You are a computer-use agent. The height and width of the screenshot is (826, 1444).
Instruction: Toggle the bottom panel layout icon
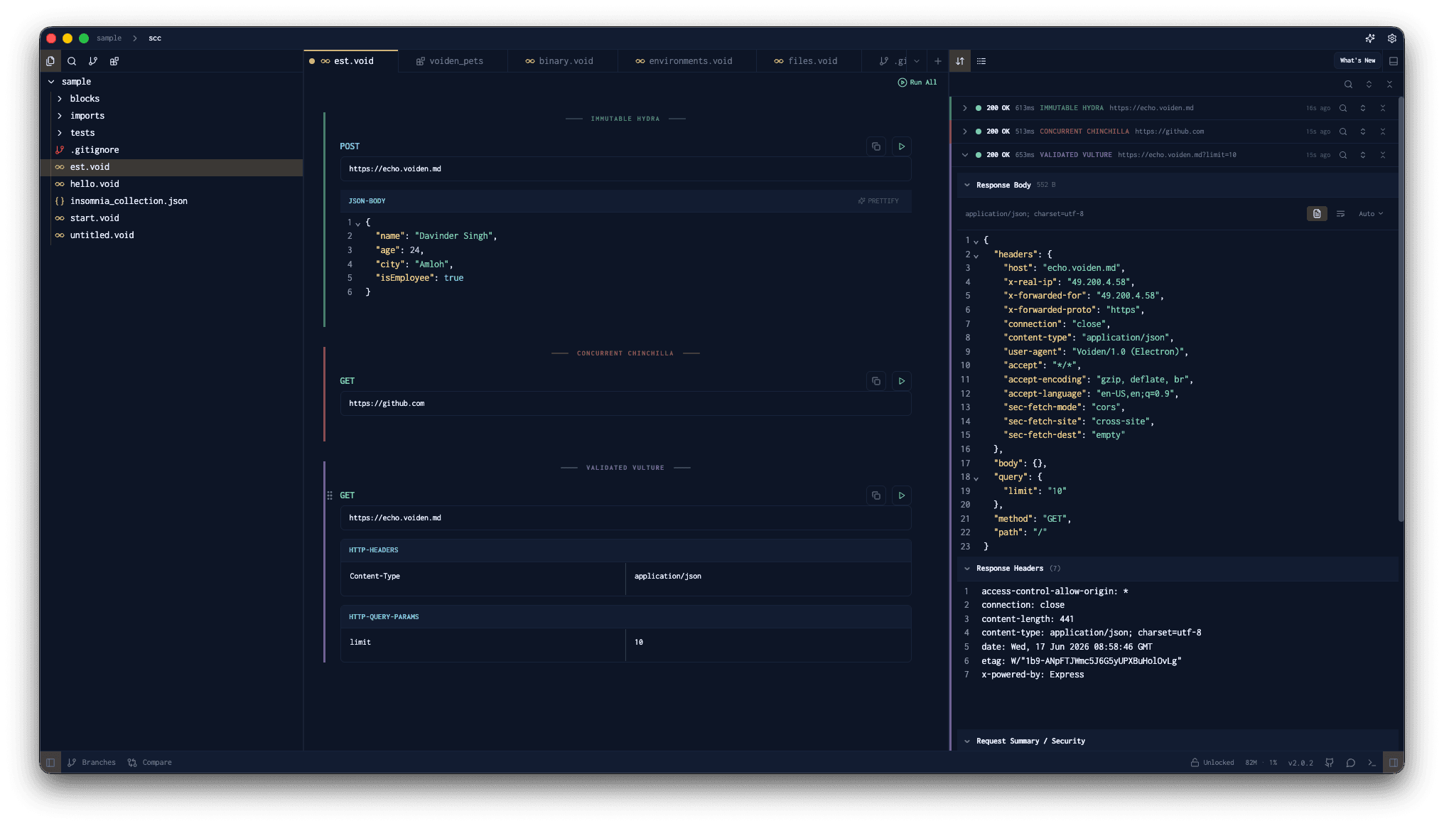[1394, 61]
